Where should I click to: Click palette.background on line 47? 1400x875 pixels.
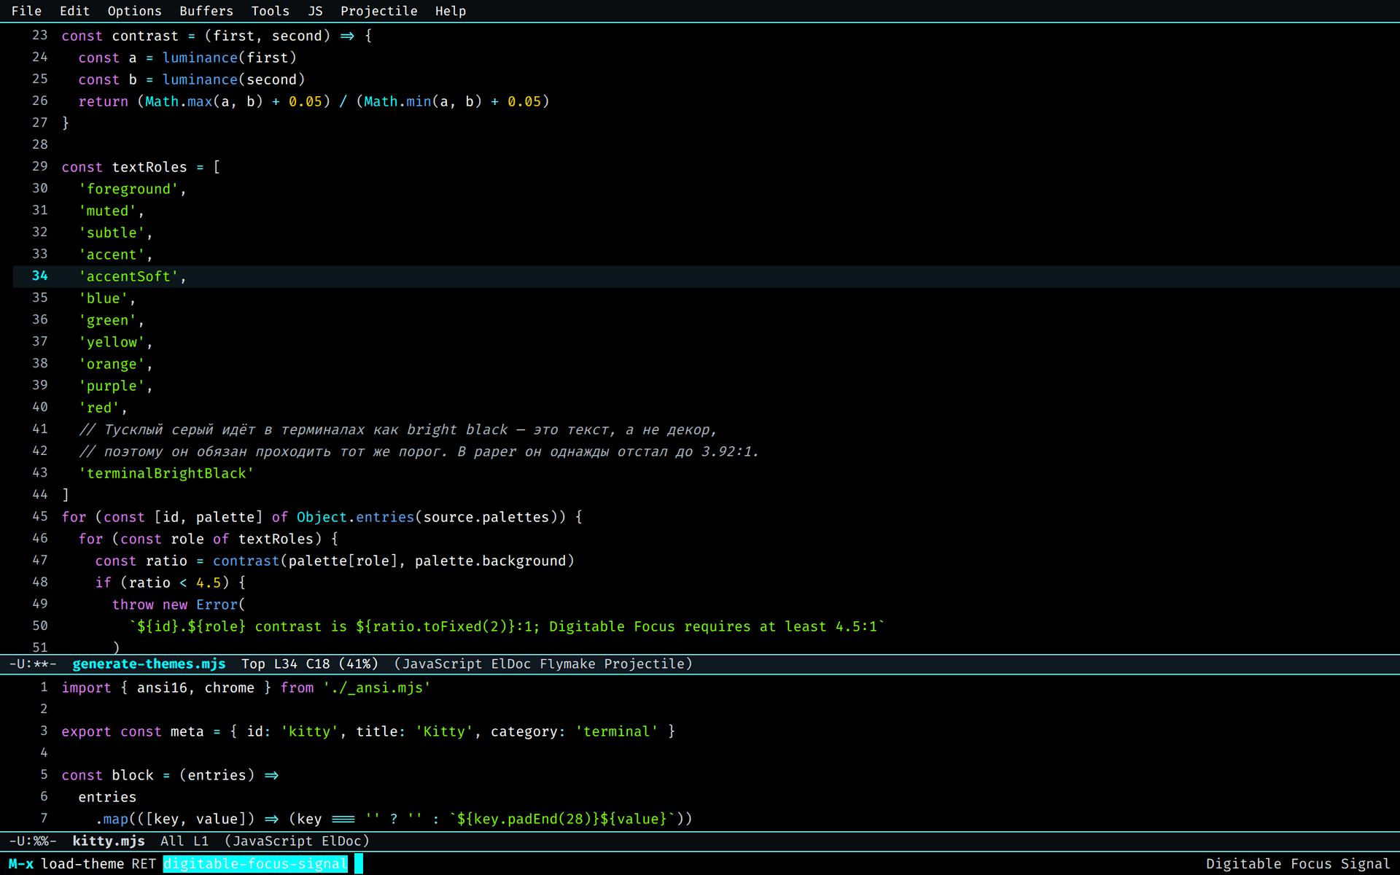[x=490, y=561]
